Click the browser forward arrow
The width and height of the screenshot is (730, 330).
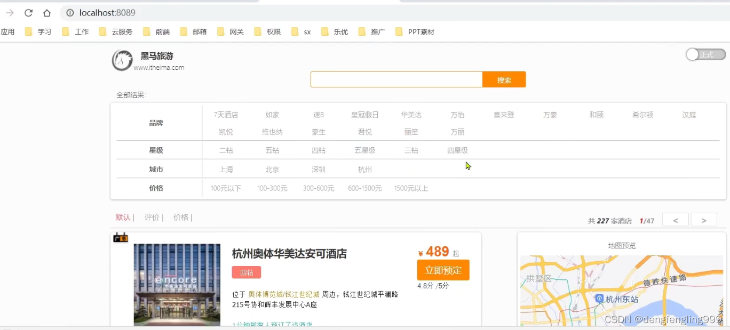[x=10, y=13]
